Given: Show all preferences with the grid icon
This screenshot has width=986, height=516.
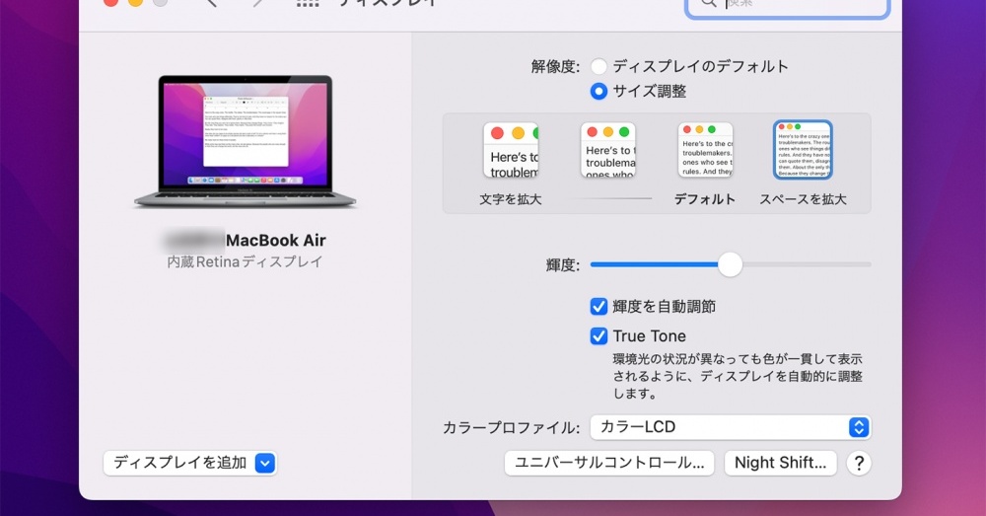Looking at the screenshot, I should tap(308, 3).
